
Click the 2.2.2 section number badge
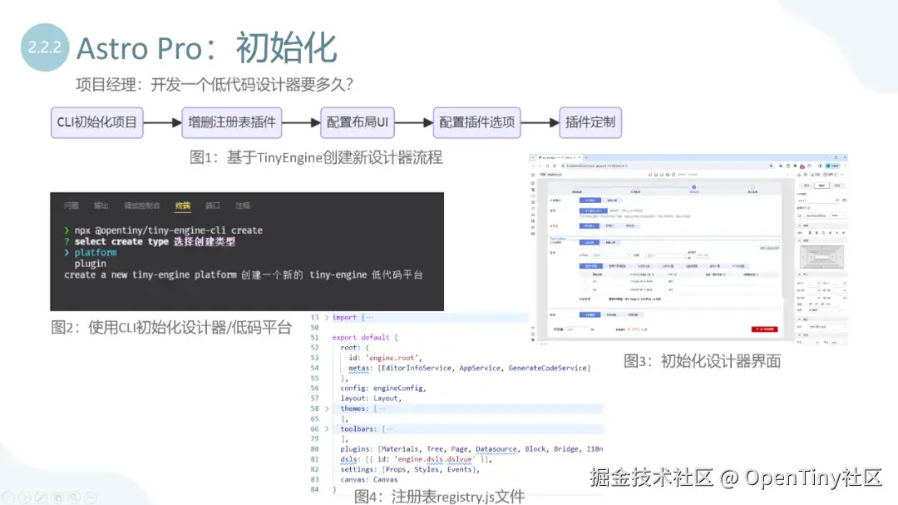click(x=45, y=47)
